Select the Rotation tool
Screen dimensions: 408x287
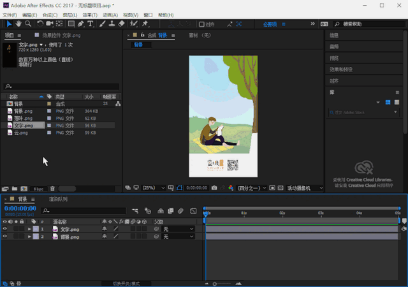40,24
